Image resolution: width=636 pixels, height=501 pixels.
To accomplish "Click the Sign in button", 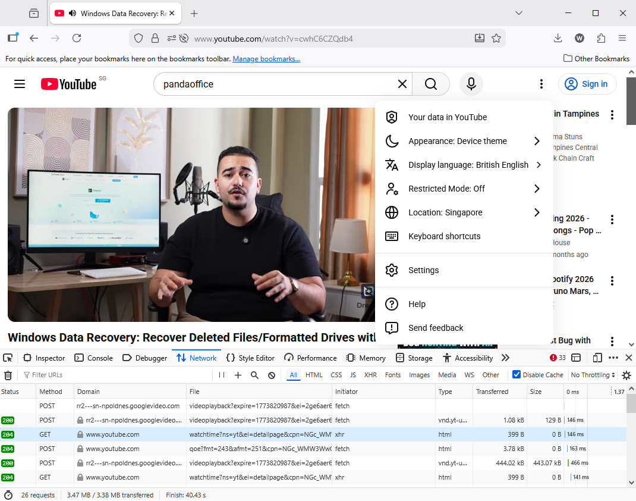I will tap(587, 84).
